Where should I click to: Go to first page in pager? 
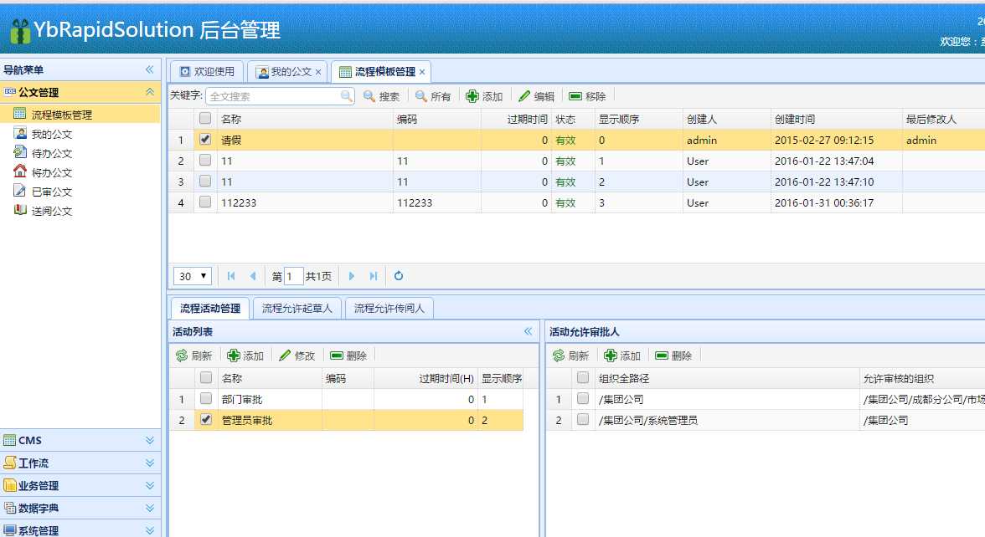coord(231,276)
